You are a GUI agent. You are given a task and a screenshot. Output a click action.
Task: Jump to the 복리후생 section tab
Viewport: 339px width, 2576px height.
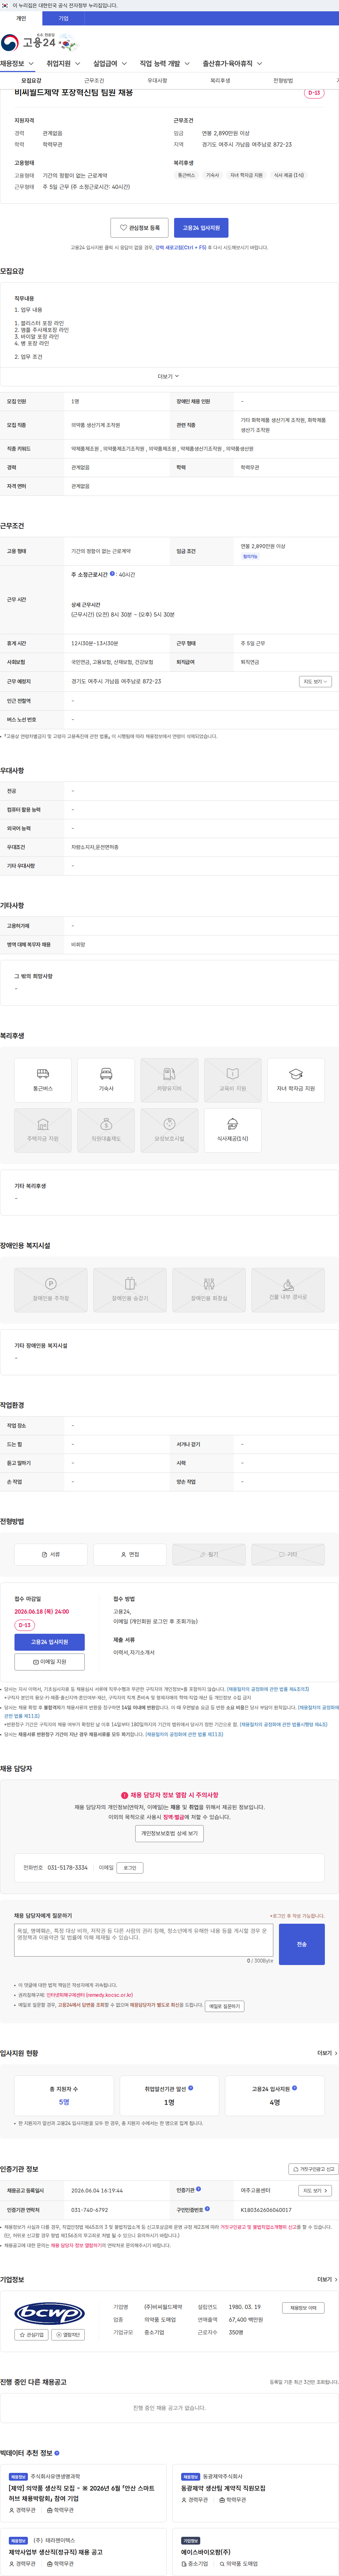(220, 80)
